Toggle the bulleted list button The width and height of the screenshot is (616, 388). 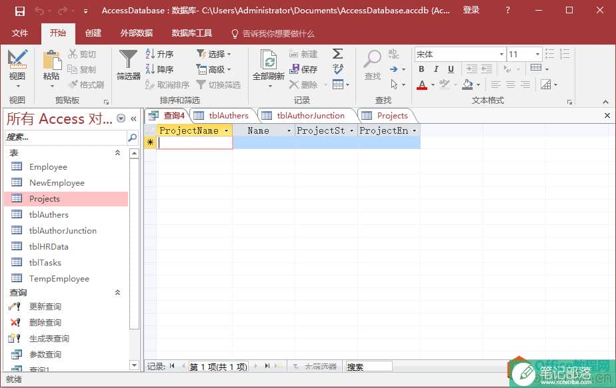click(549, 54)
